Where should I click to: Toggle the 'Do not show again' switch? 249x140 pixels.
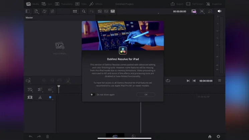click(92, 95)
